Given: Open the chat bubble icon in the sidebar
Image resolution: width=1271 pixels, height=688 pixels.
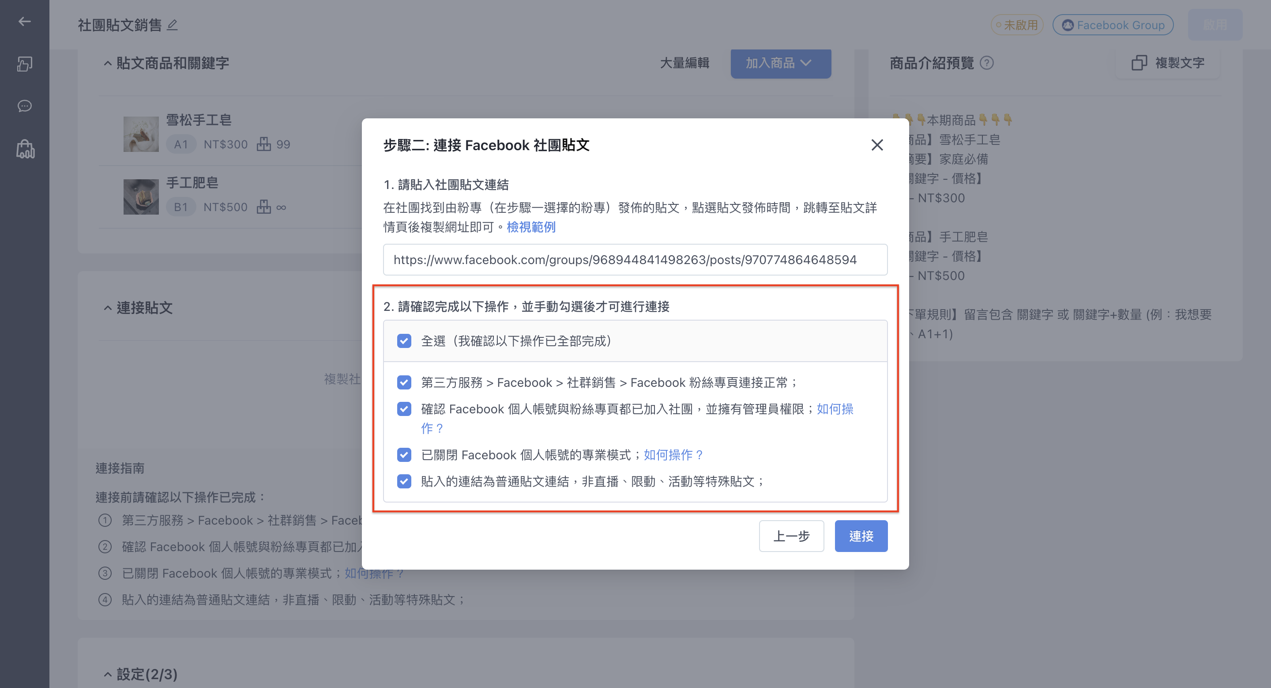Looking at the screenshot, I should coord(24,106).
